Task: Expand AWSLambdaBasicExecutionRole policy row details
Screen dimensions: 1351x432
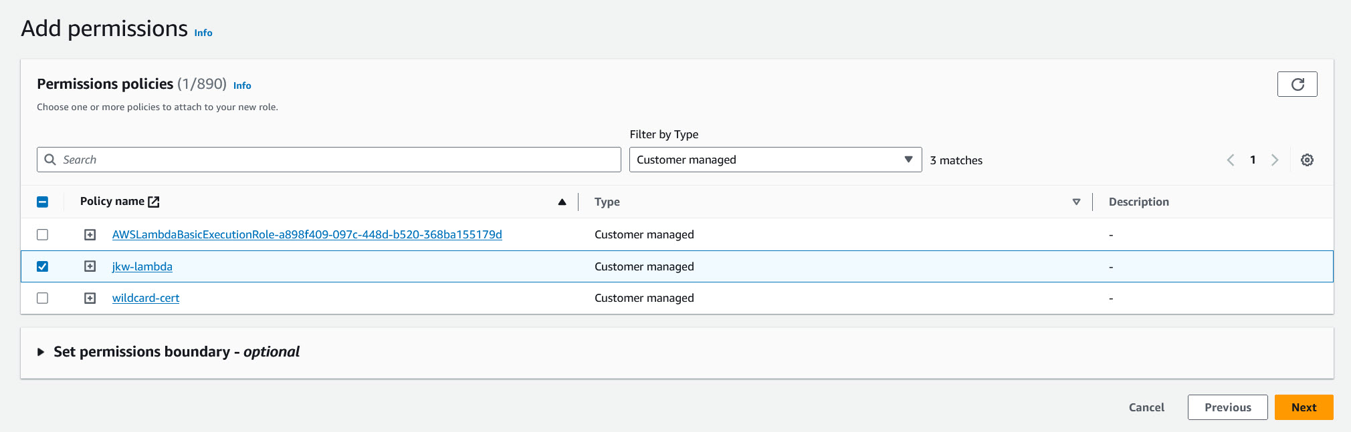Action: (x=90, y=235)
